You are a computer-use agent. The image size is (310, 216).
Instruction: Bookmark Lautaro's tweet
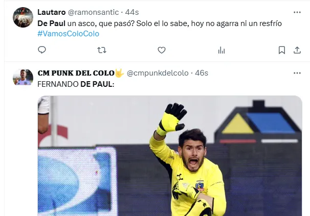coord(282,50)
